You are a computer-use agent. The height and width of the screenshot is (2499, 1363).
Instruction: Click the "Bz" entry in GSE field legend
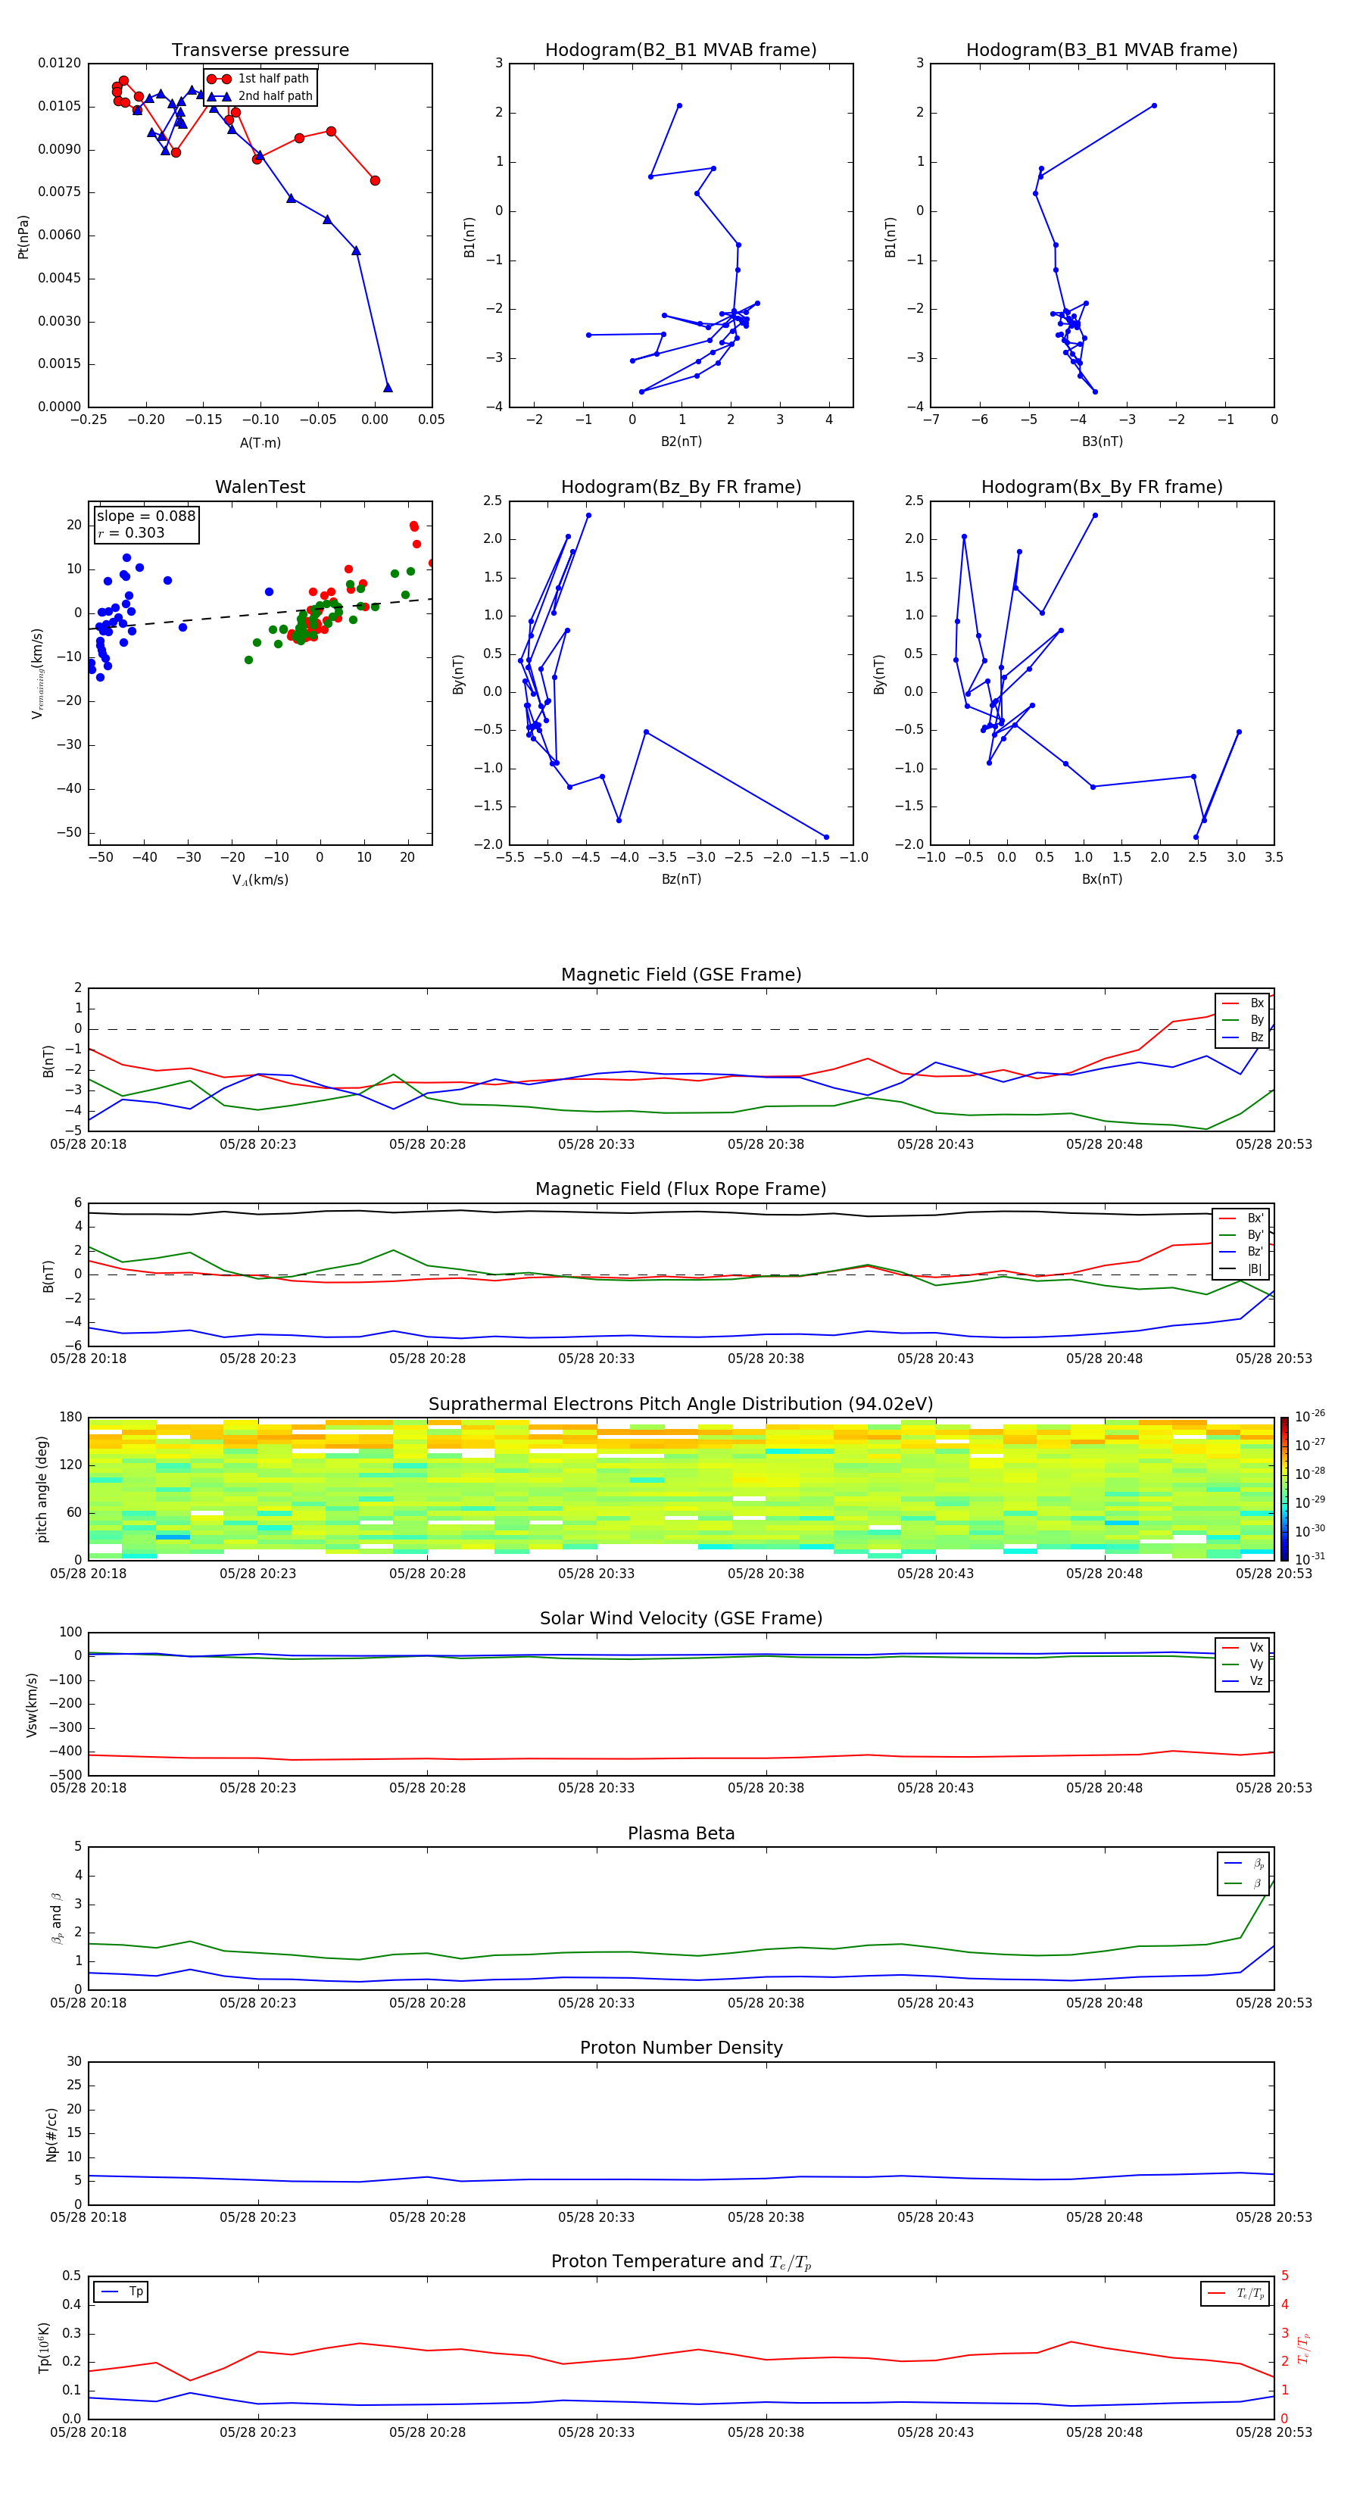point(1243,1037)
